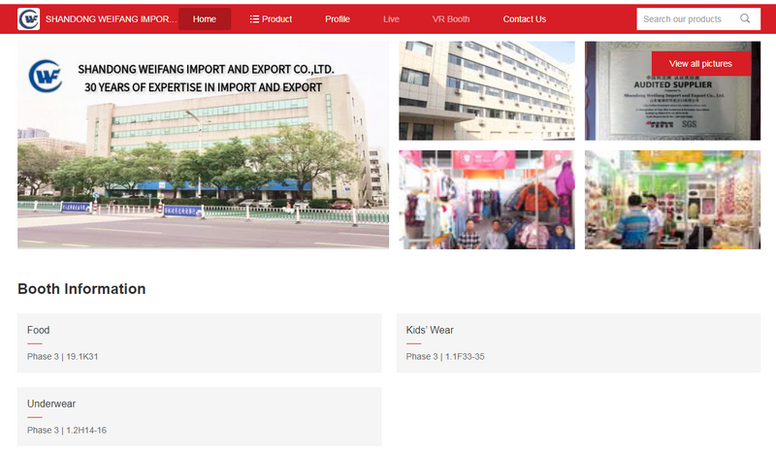Click View all pictures button
776x455 pixels.
click(700, 63)
